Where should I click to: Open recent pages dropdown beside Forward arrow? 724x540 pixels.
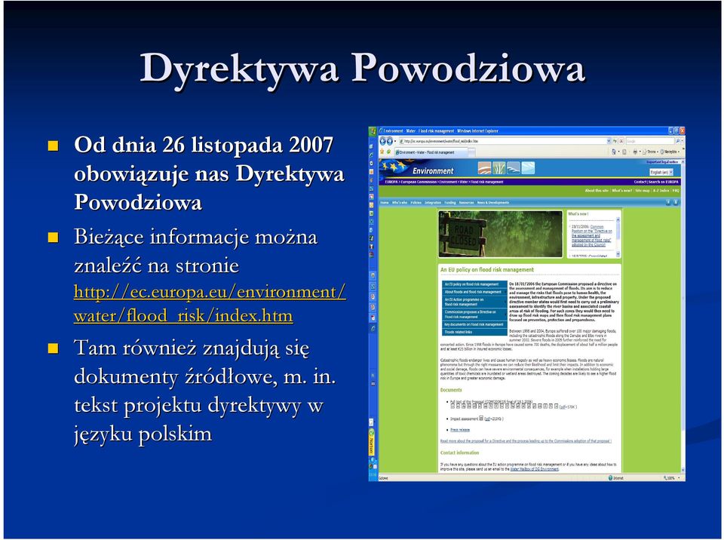pos(395,141)
